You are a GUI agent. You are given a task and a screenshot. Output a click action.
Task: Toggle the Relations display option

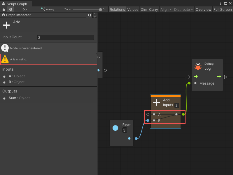coord(117,9)
